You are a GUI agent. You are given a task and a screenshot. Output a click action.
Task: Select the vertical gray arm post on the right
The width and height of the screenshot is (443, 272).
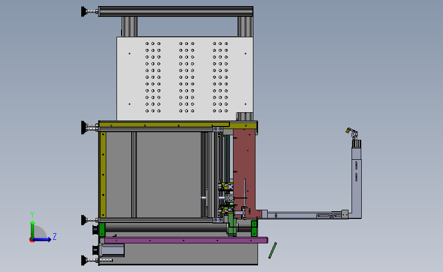pyautogui.click(x=356, y=182)
